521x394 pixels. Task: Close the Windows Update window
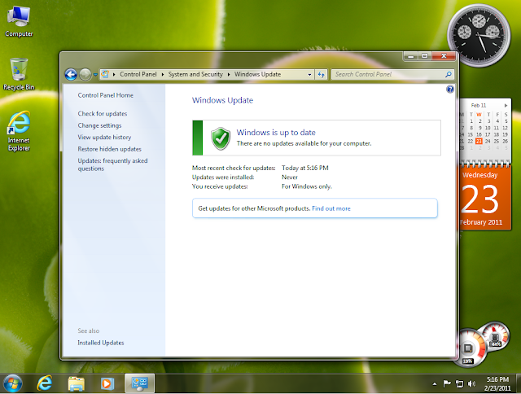pyautogui.click(x=444, y=56)
